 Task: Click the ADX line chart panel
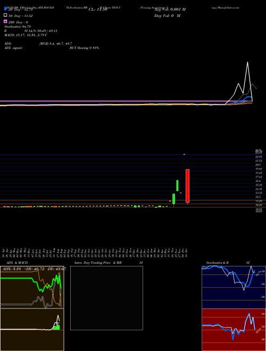[32, 287]
